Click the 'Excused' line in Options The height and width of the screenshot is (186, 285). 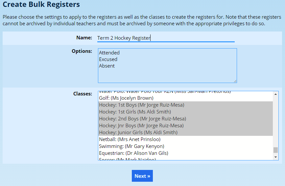108,59
